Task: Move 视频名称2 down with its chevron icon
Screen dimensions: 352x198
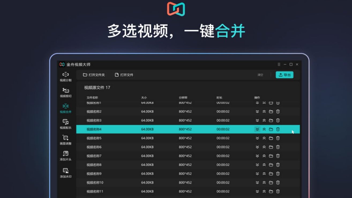Action: (x=257, y=111)
